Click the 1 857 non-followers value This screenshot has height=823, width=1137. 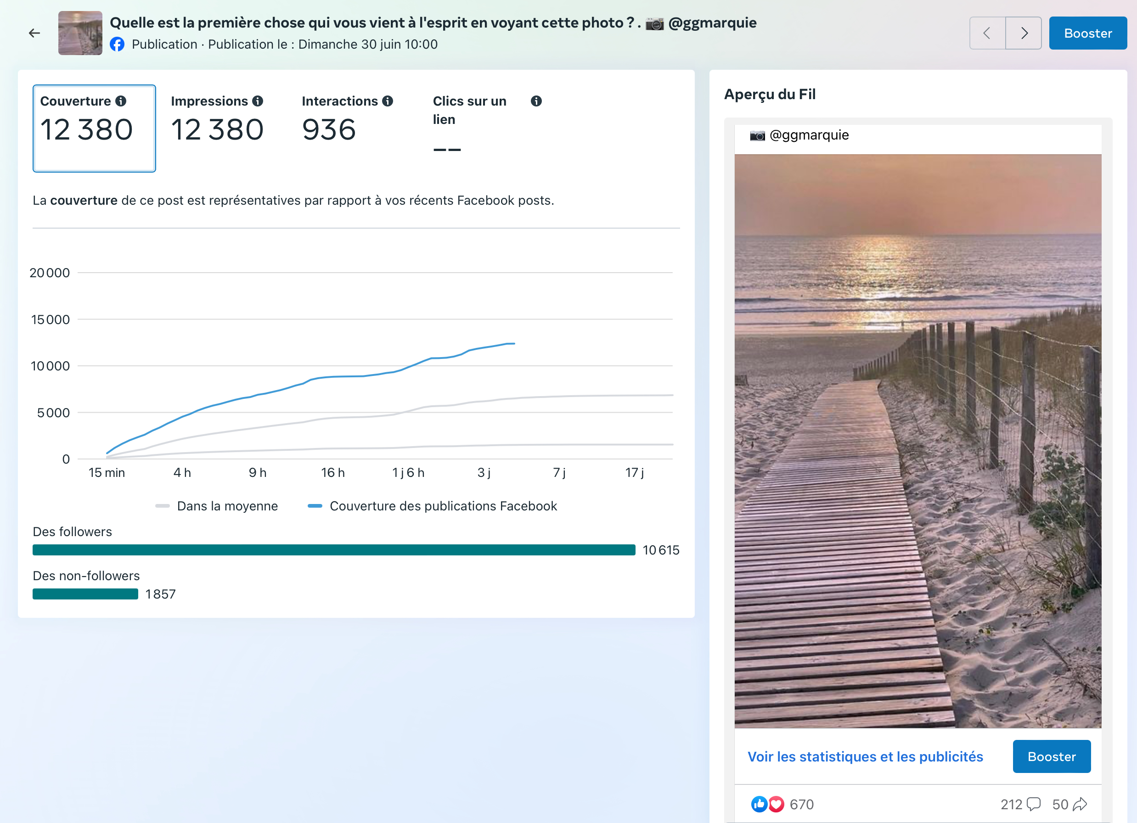(x=161, y=594)
